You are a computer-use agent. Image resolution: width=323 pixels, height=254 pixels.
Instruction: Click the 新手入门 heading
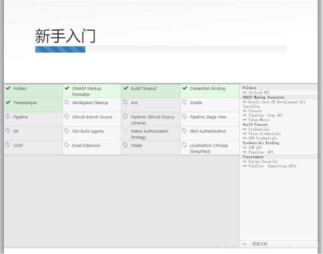[65, 36]
